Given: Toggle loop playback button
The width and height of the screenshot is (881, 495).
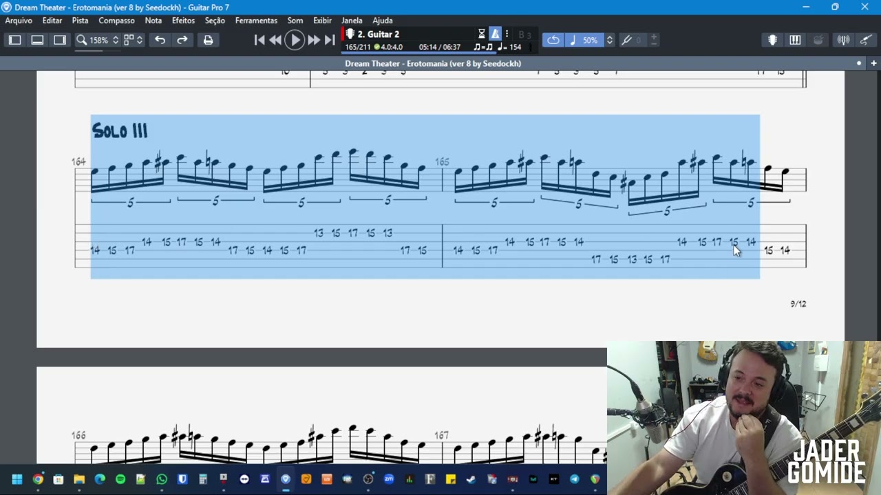Looking at the screenshot, I should 553,40.
